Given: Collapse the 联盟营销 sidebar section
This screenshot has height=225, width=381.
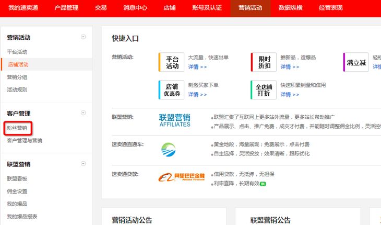Looking at the screenshot, I should pyautogui.click(x=84, y=164).
